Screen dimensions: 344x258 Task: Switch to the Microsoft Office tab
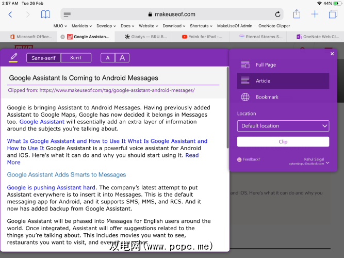pos(31,37)
